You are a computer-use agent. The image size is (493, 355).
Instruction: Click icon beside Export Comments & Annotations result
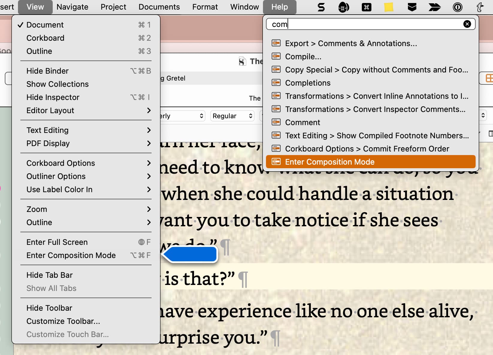(x=276, y=43)
